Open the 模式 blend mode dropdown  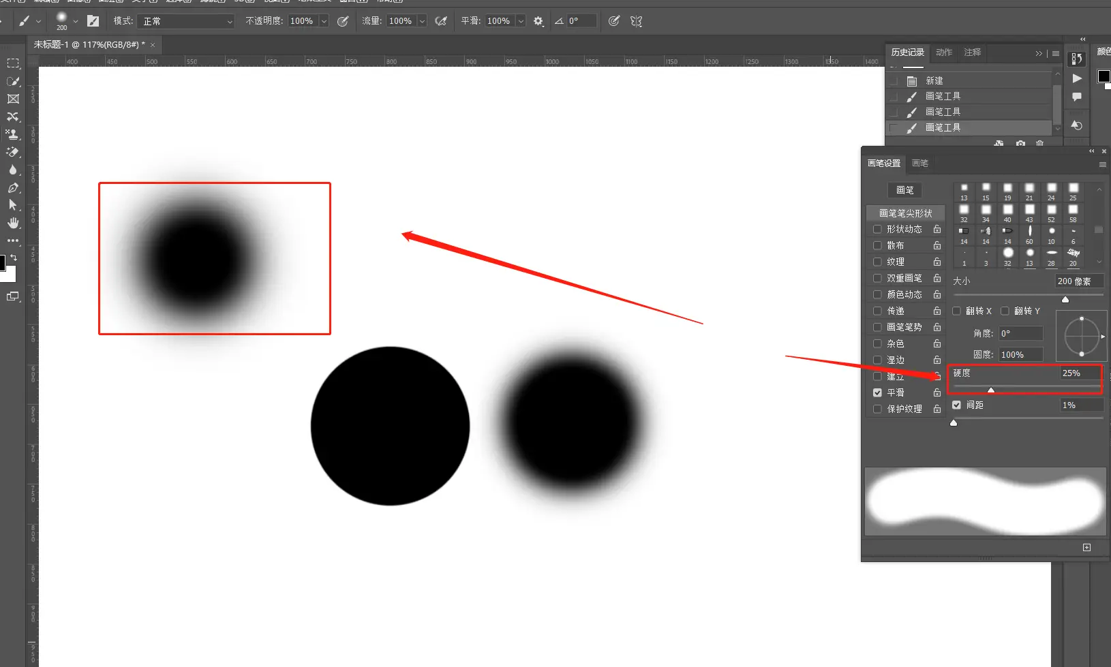(x=186, y=21)
